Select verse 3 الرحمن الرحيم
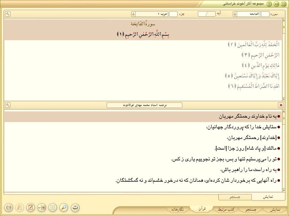 click(261, 55)
